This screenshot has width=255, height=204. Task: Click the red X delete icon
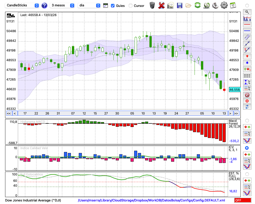coord(161,5)
